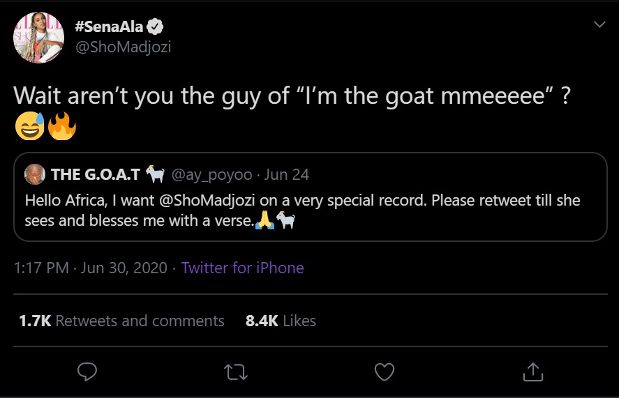The width and height of the screenshot is (619, 398).
Task: Click THE G.O.A.T name in quoted tweet
Action: point(96,174)
